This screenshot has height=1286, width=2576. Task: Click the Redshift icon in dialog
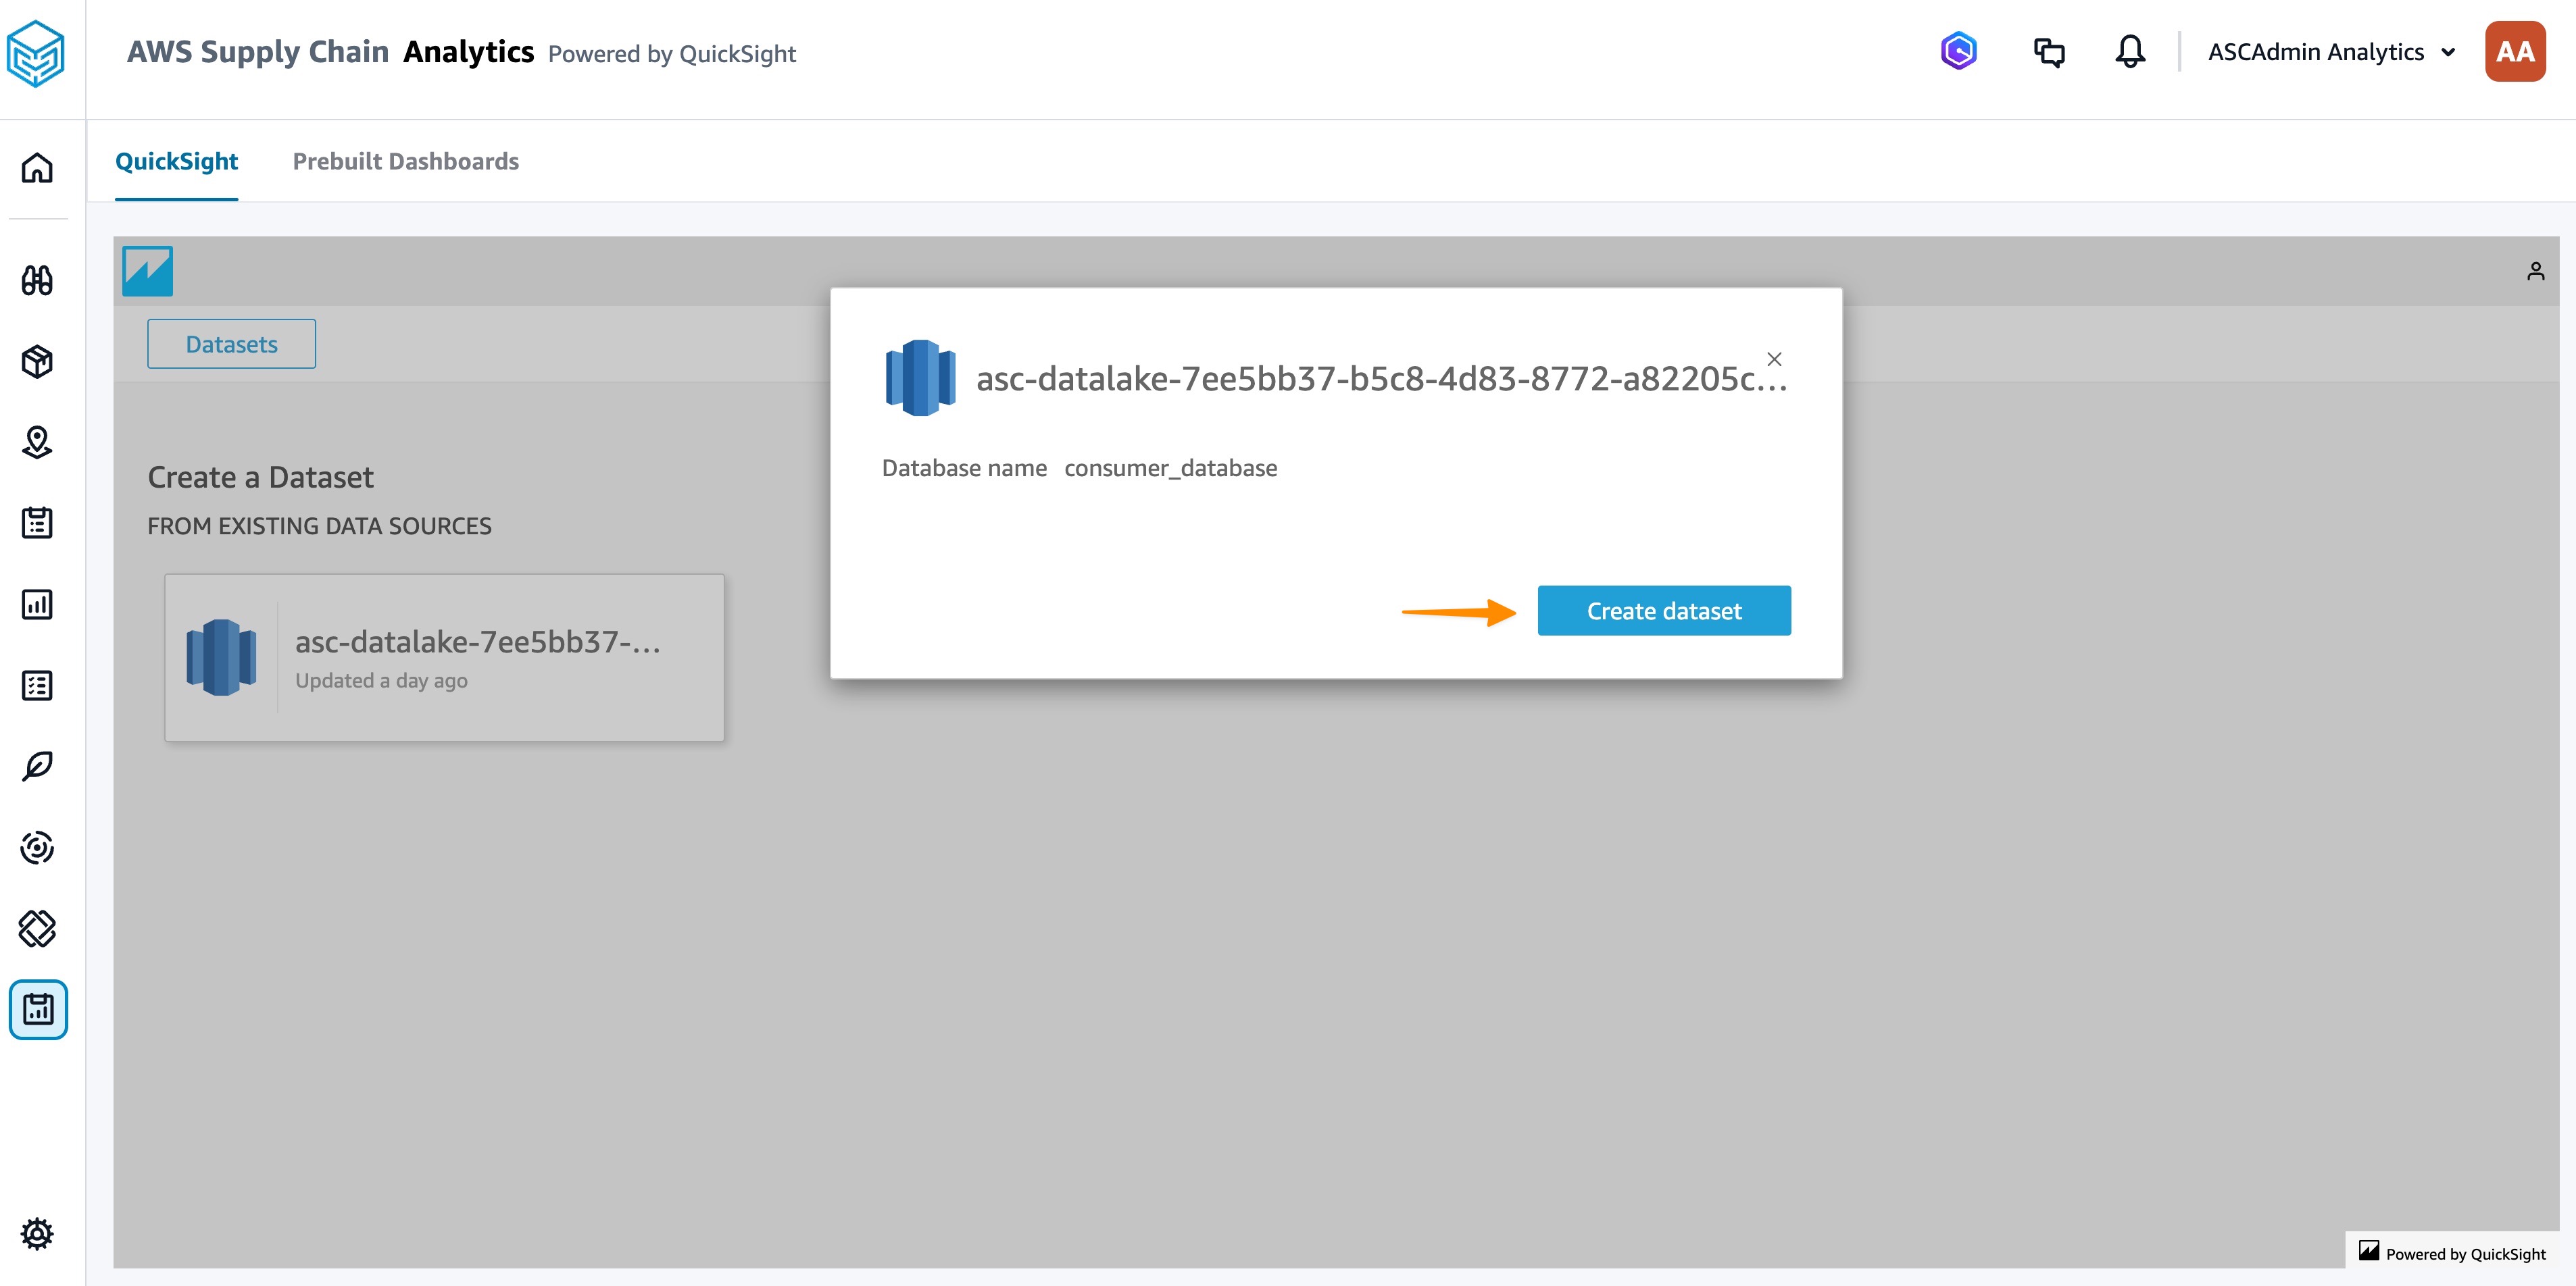coord(920,378)
